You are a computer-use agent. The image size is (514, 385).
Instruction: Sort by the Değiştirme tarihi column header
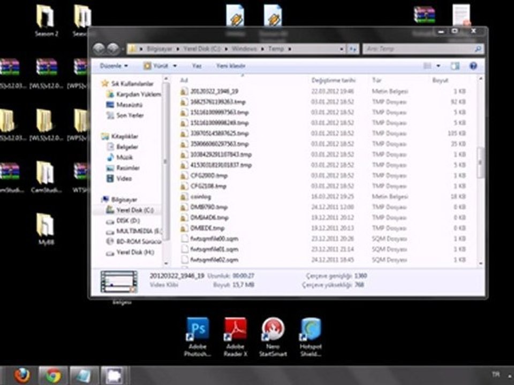tap(334, 80)
